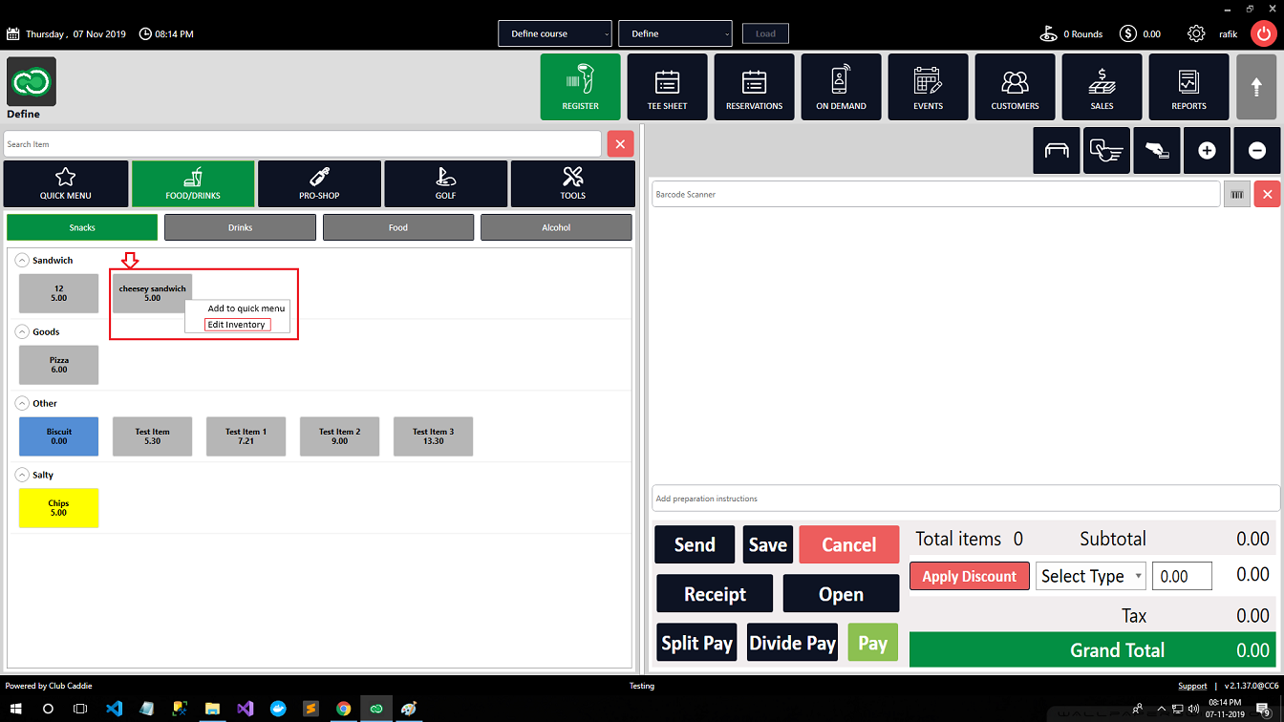Select the Golf category
1284x722 pixels.
point(446,183)
